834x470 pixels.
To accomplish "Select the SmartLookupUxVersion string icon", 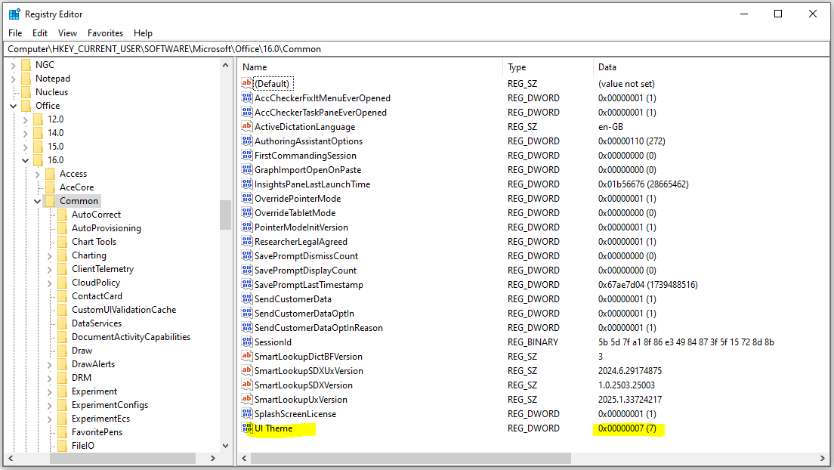I will pos(247,399).
